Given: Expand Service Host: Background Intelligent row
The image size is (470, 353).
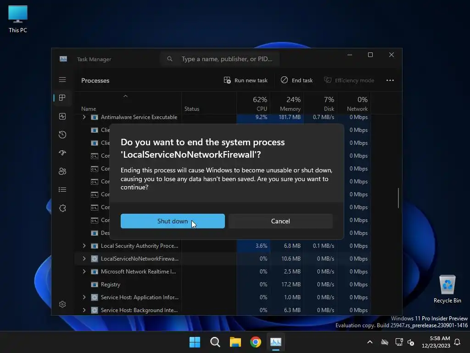Looking at the screenshot, I should point(84,310).
